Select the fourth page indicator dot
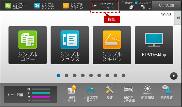The width and height of the screenshot is (182, 107). [83, 75]
